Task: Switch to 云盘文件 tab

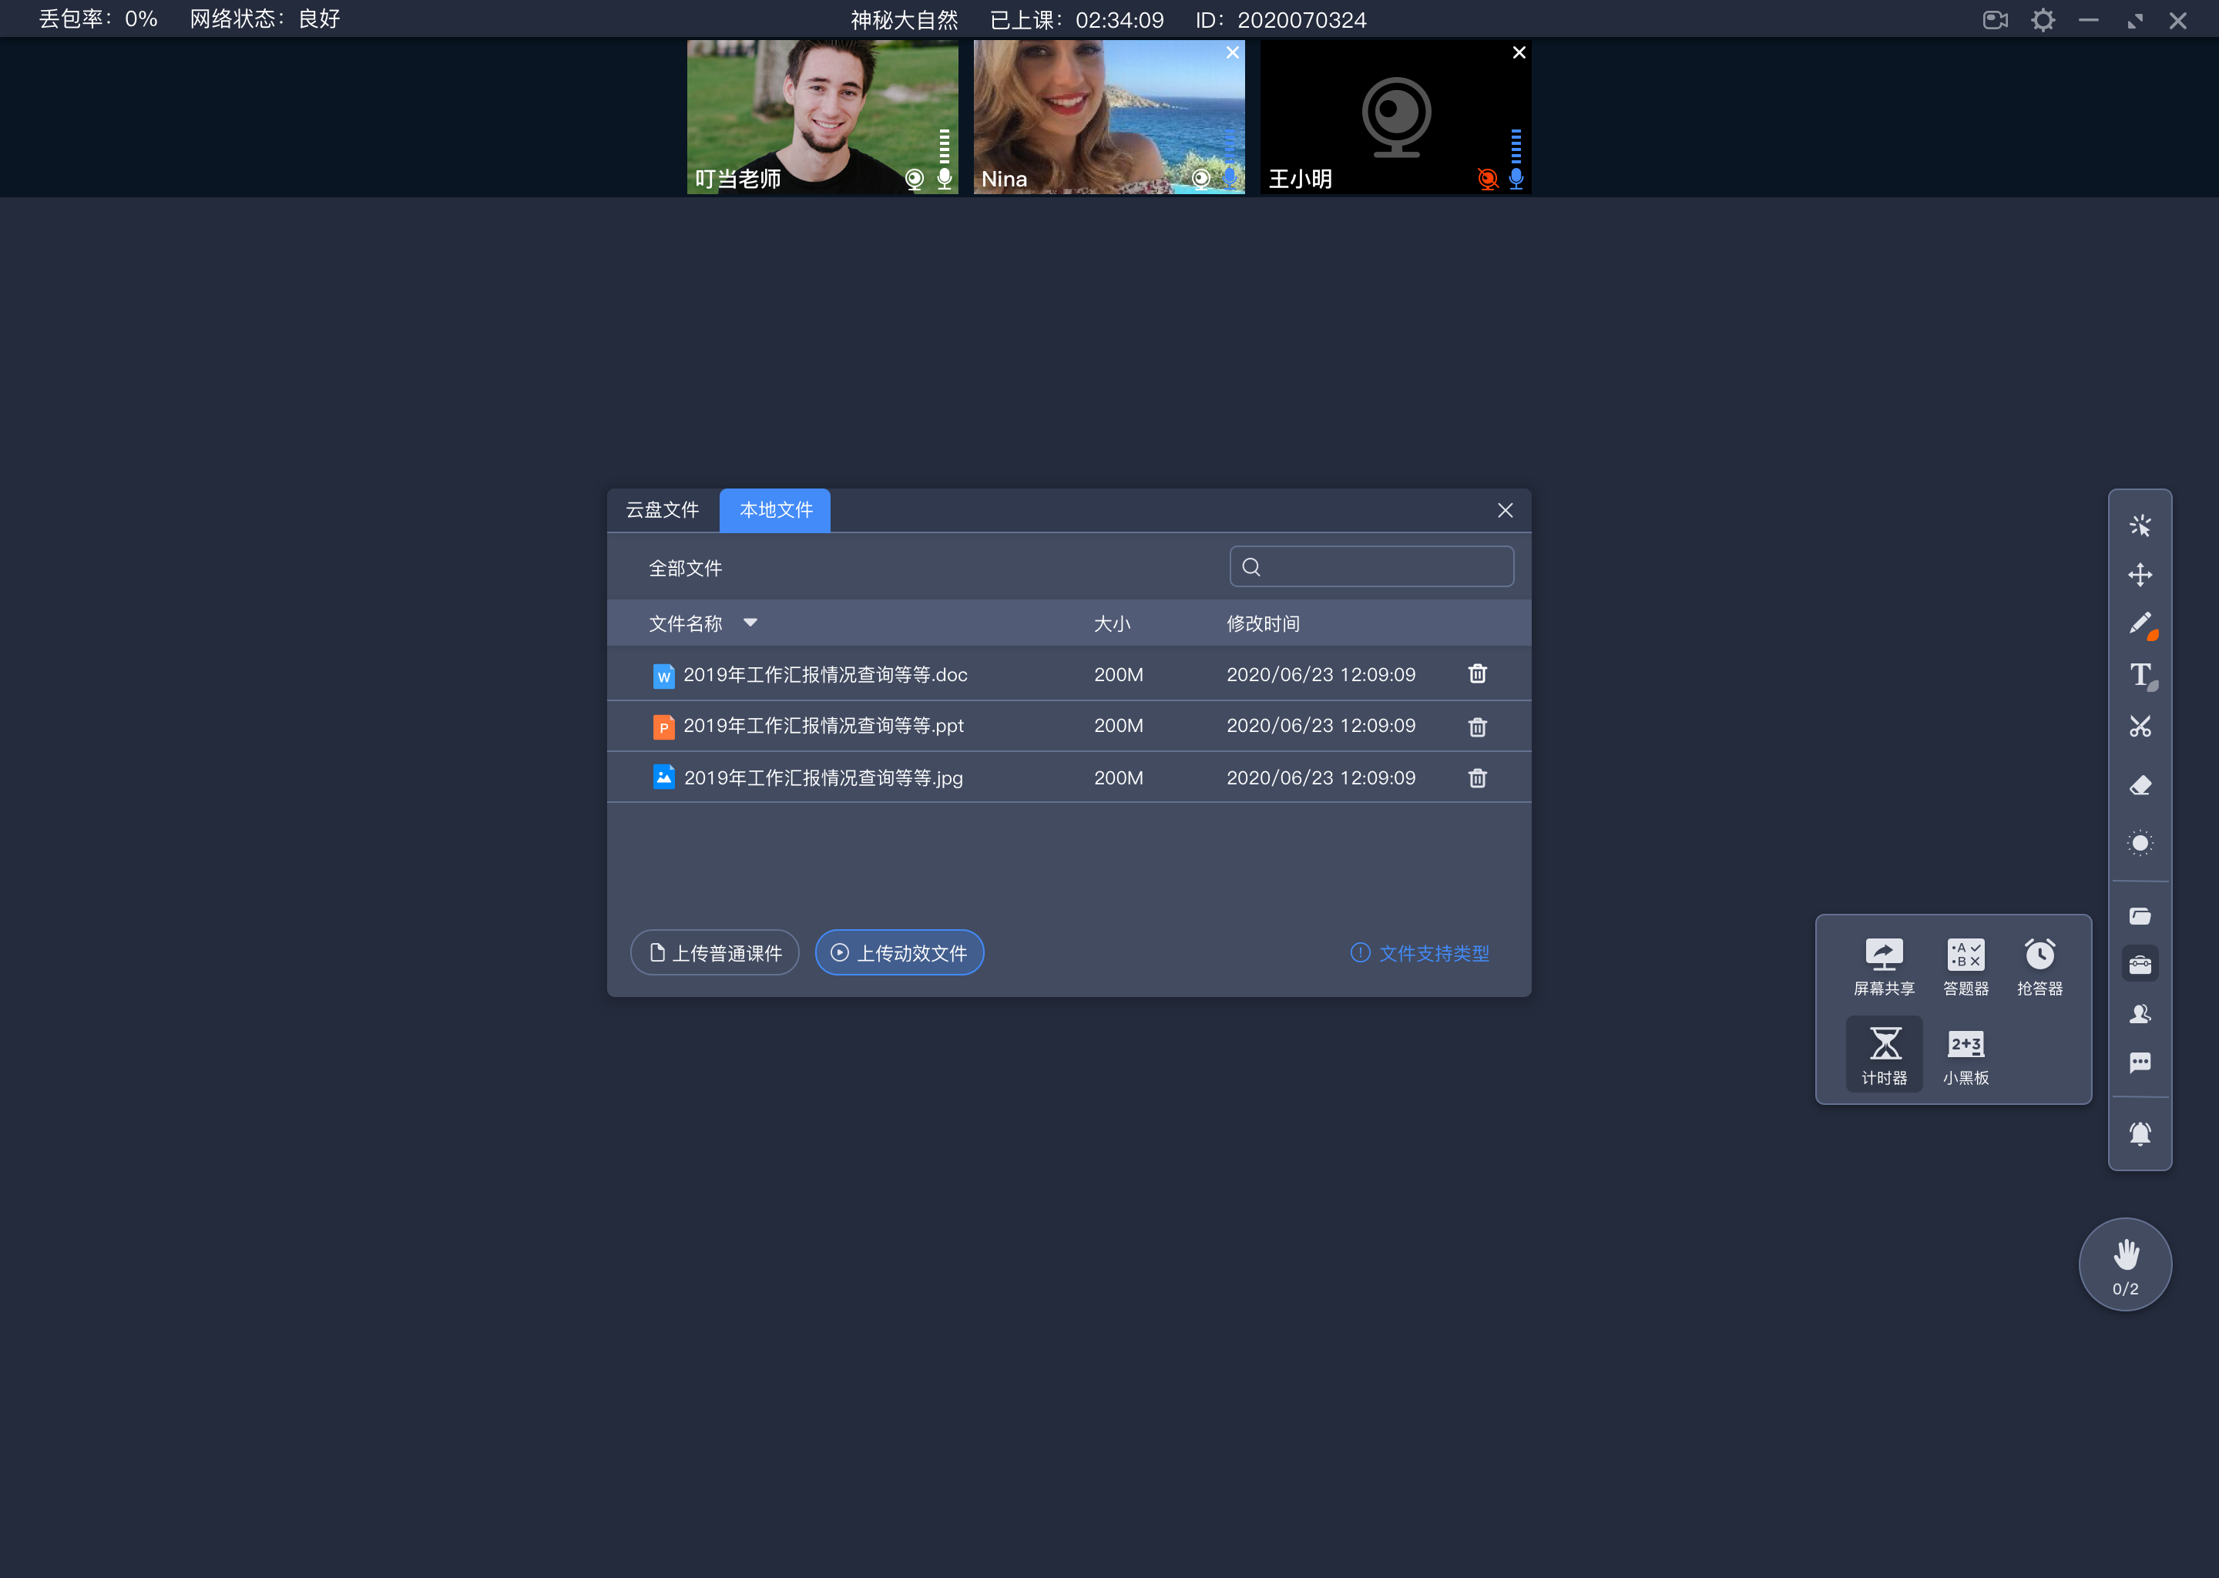Action: 666,509
